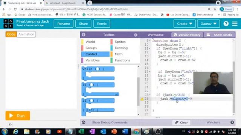The width and height of the screenshot is (241, 135).
Task: Click the Show Blocks button
Action: pyautogui.click(x=219, y=35)
